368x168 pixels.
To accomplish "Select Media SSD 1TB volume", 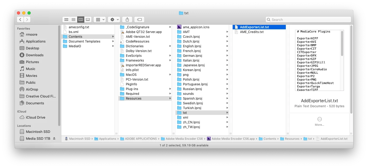I will [38, 138].
